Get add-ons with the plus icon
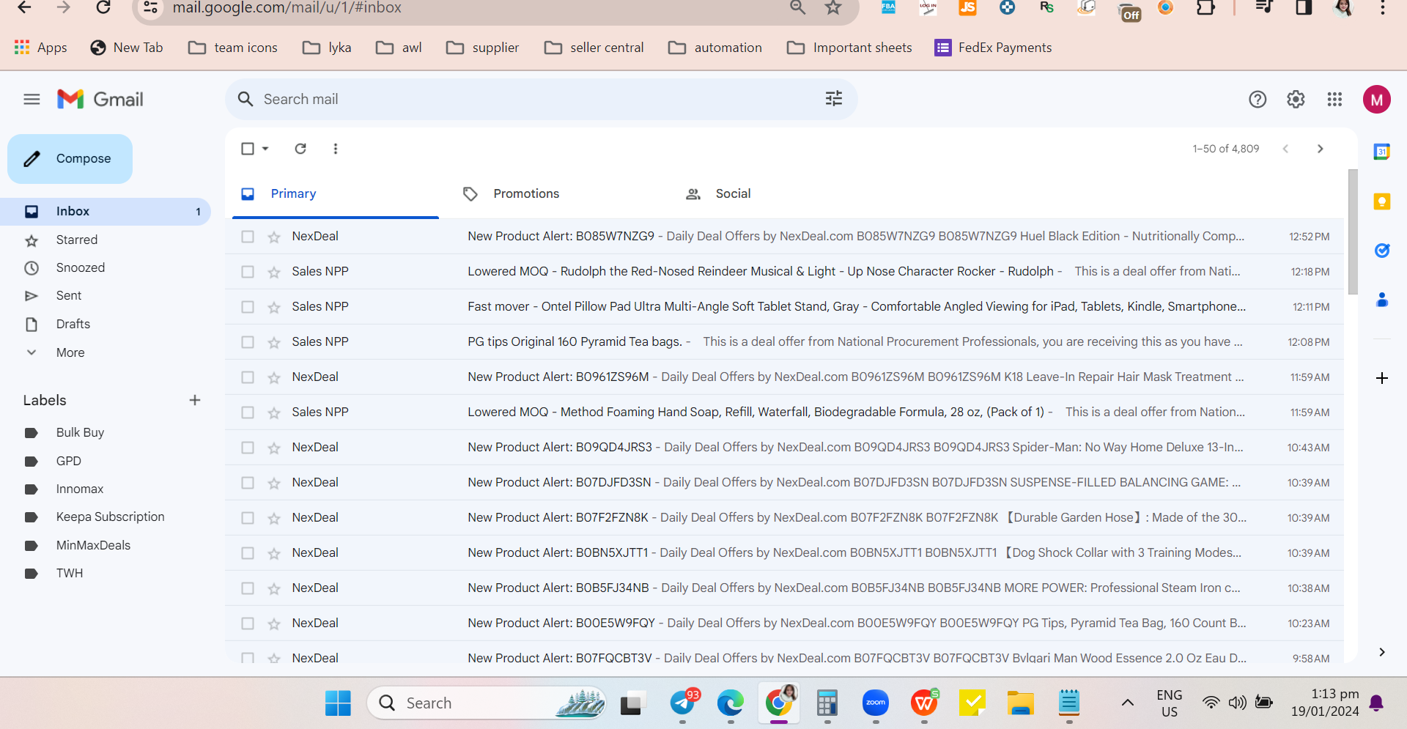Screen dimensions: 1407x729 pyautogui.click(x=1382, y=378)
